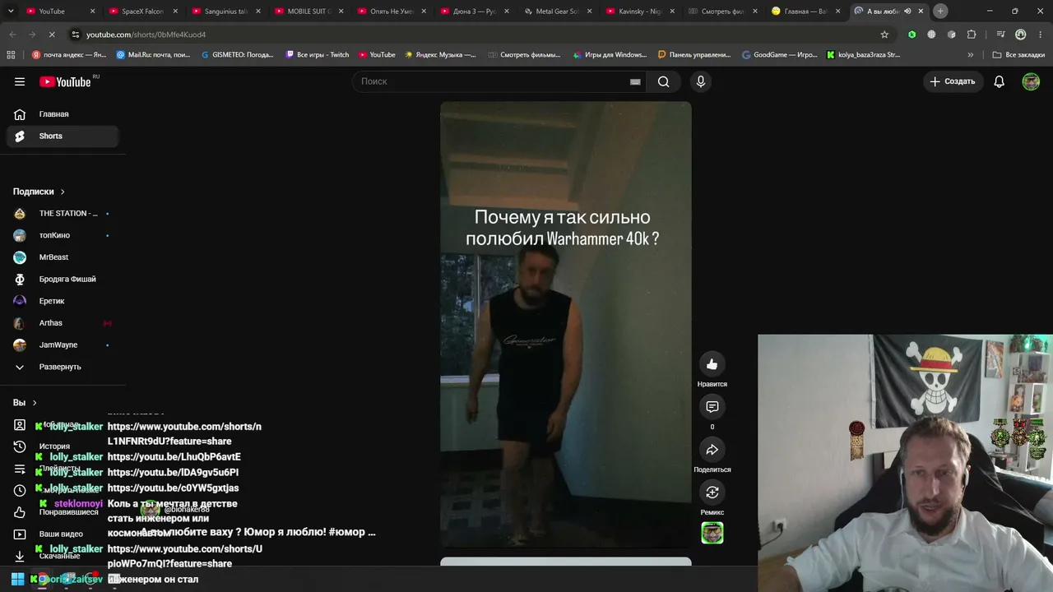The width and height of the screenshot is (1053, 592).
Task: Expand the Подписки section arrow
Action: click(62, 192)
